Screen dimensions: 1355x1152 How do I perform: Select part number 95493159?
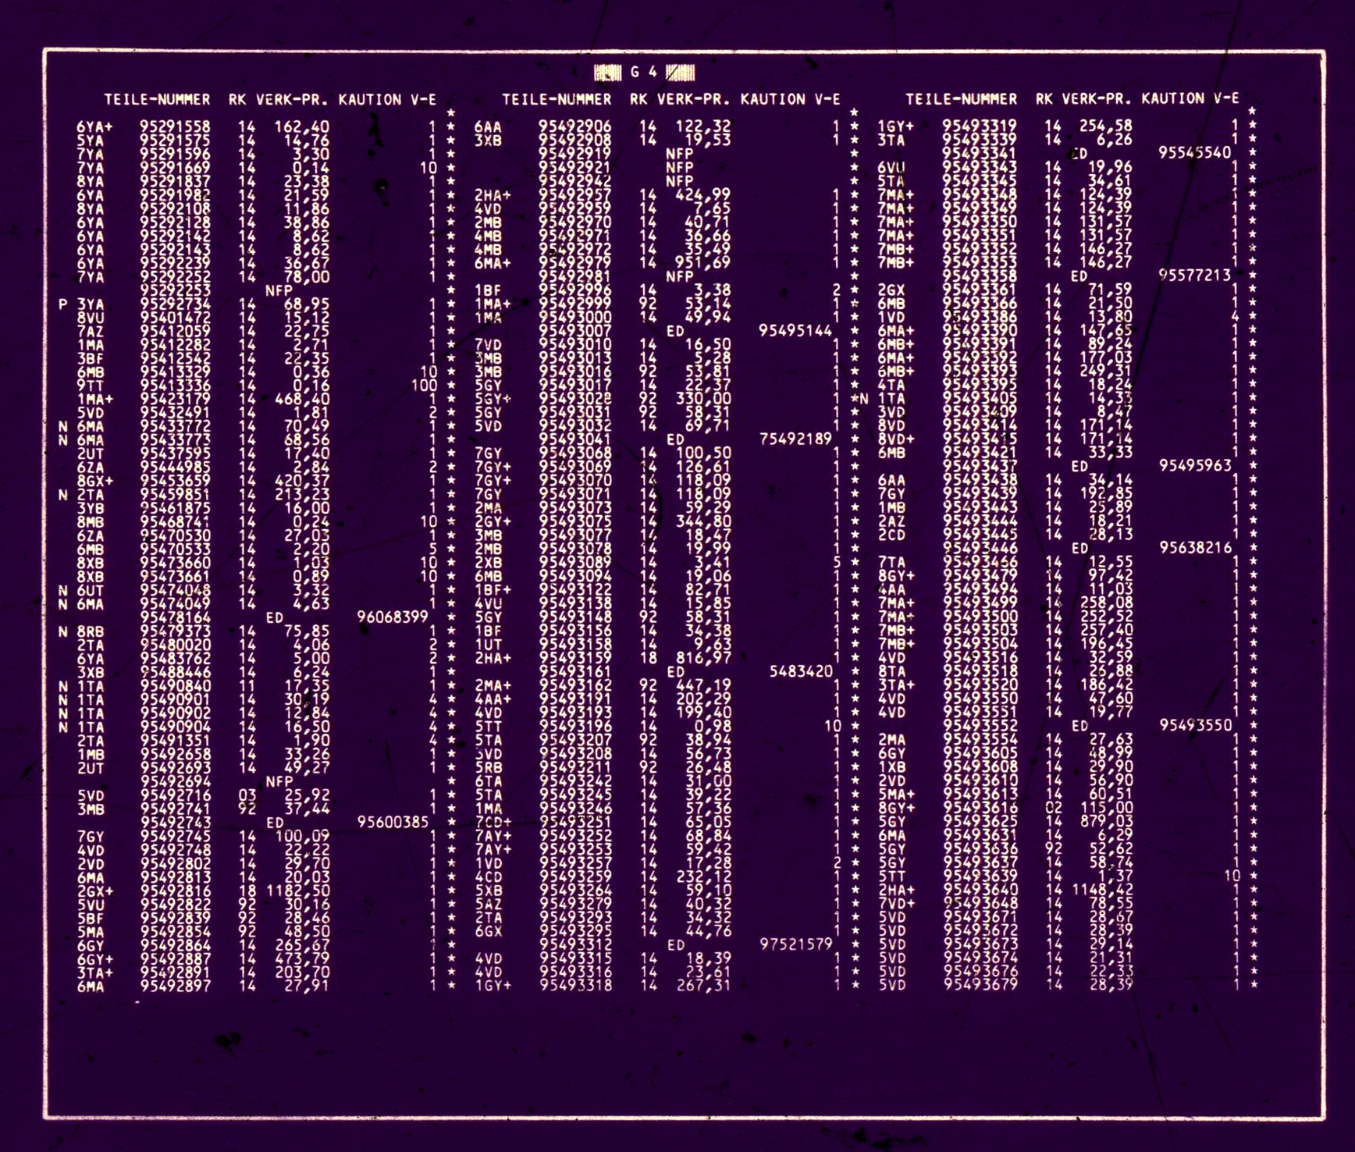574,658
